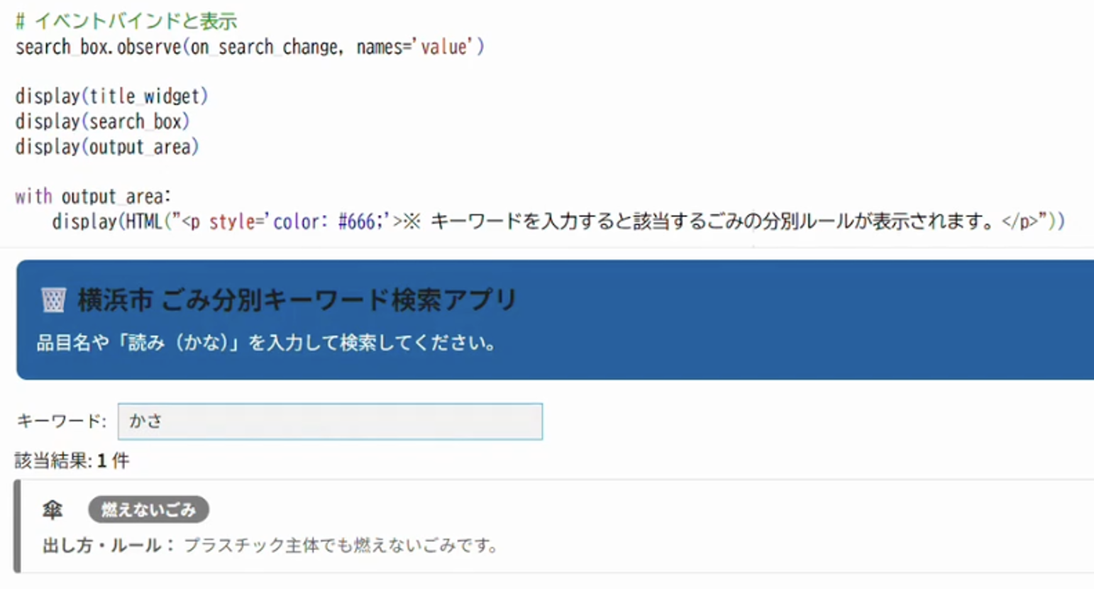Click the keyword search input field
Screen dimensions: 1094x589
coord(330,422)
